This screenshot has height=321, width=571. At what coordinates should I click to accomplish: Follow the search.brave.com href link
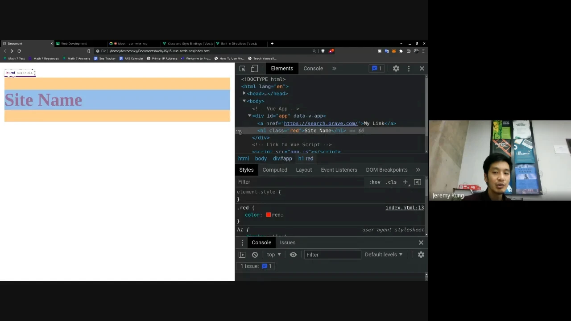pos(321,123)
